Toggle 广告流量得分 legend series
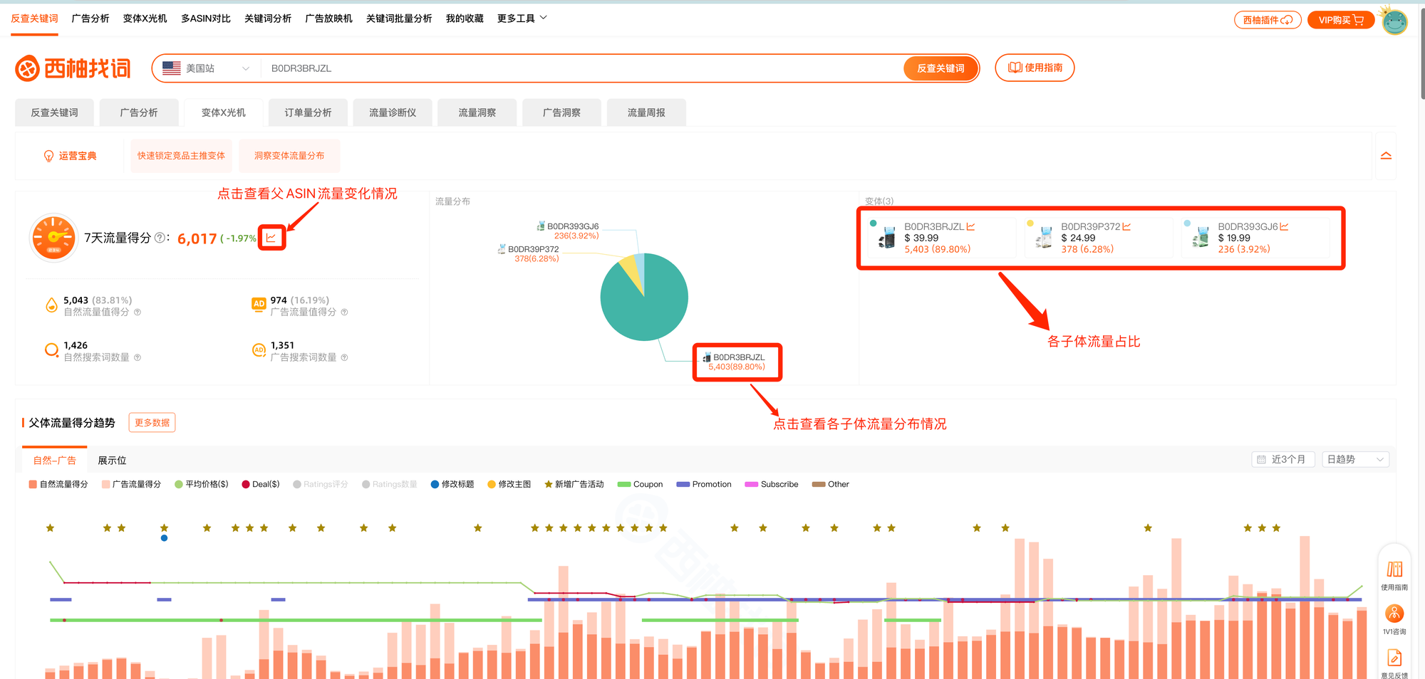The image size is (1425, 679). (131, 485)
